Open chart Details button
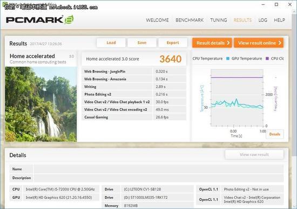The height and width of the screenshot is (209, 297). (275, 134)
